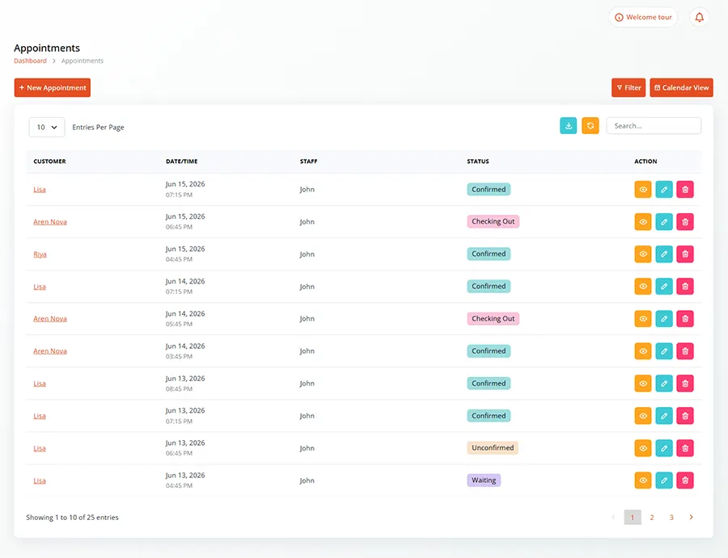Edit Aren Nova's 06:45 PM appointment
The image size is (728, 558).
coord(664,221)
